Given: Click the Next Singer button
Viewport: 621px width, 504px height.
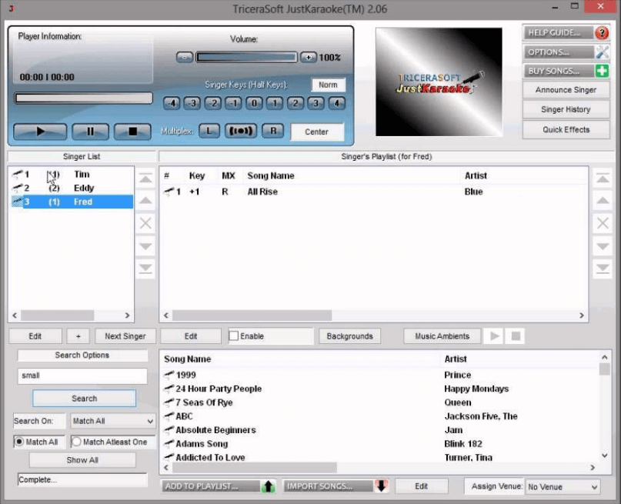Looking at the screenshot, I should tap(125, 336).
